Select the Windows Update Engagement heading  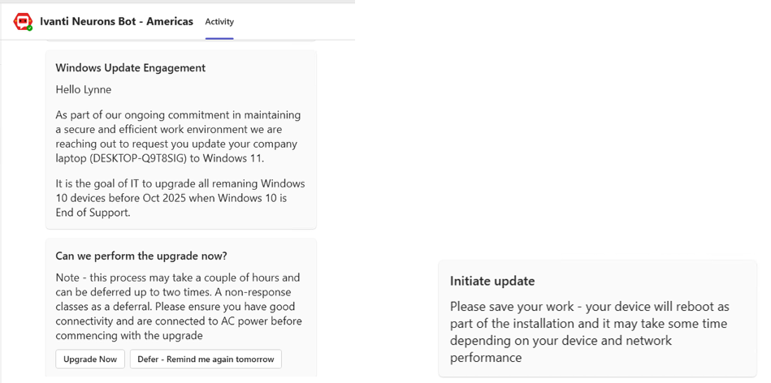click(x=130, y=68)
